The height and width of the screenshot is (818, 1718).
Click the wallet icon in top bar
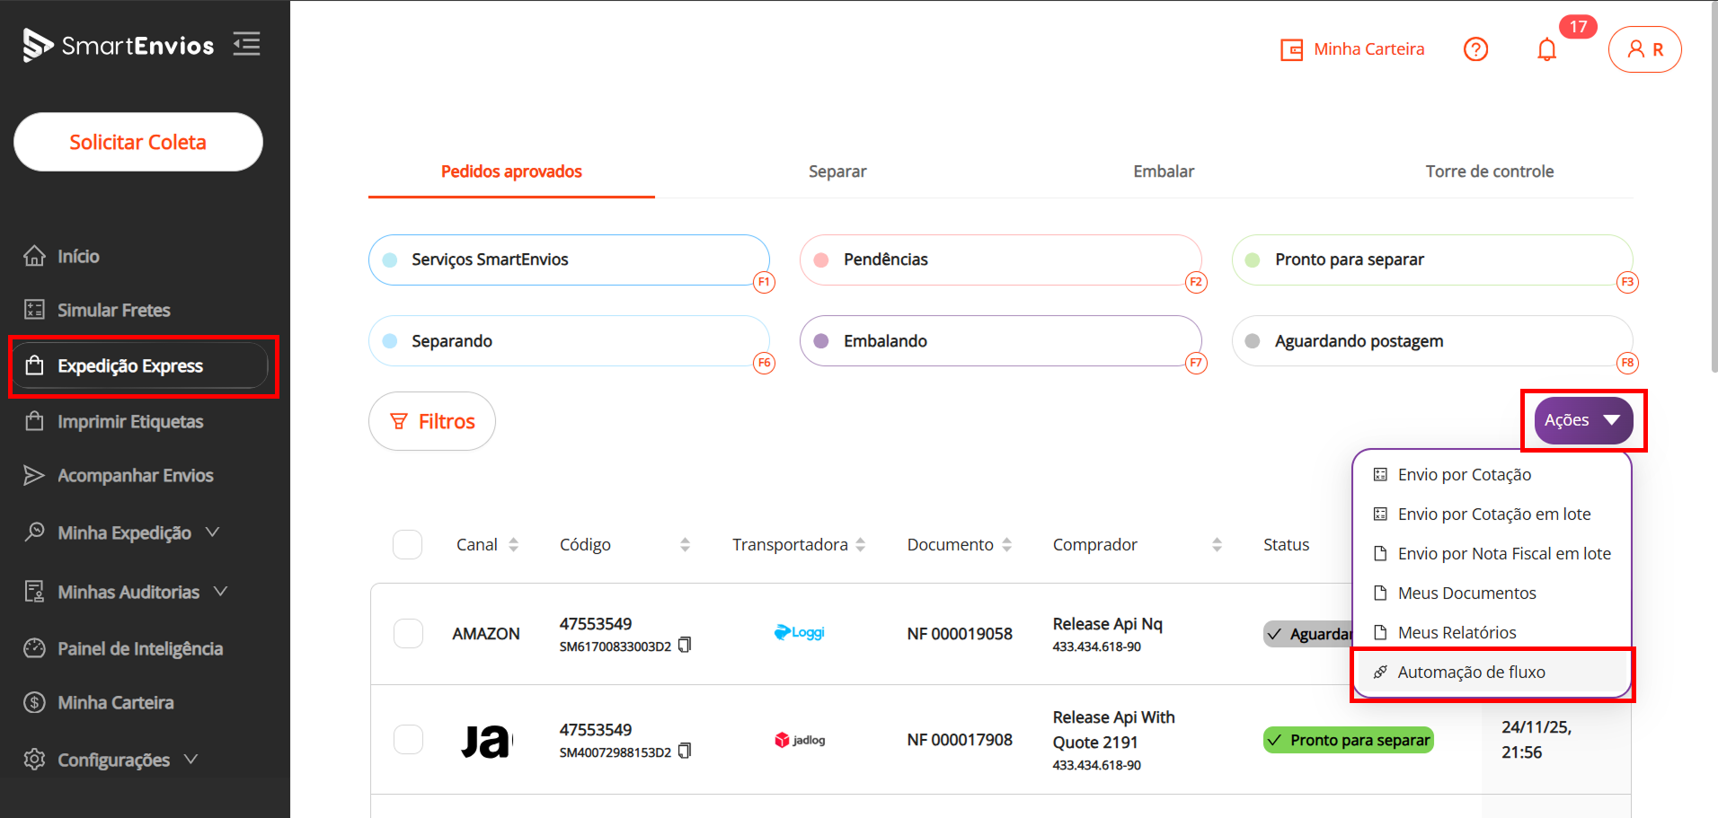pyautogui.click(x=1291, y=49)
